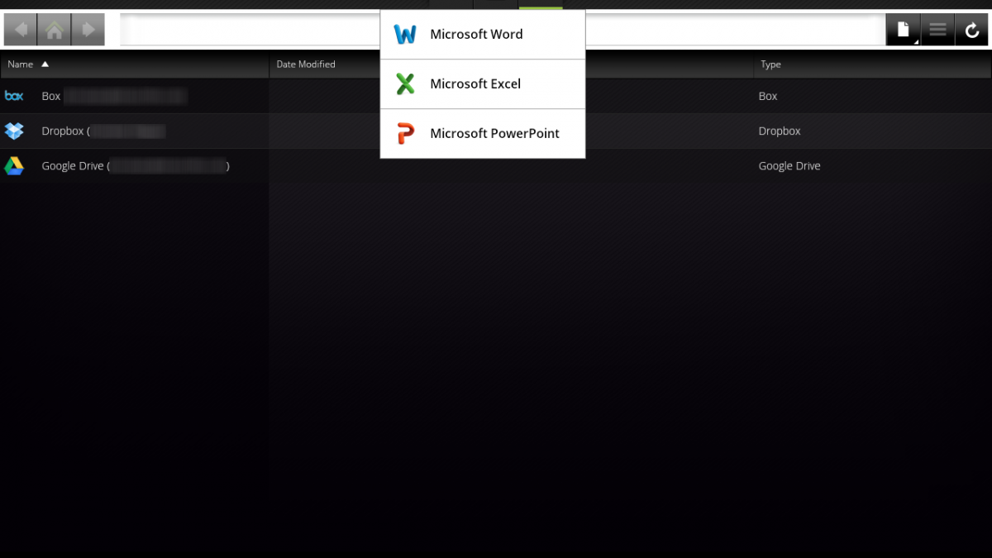Go back using the left arrow button
The width and height of the screenshot is (992, 558).
tap(21, 31)
